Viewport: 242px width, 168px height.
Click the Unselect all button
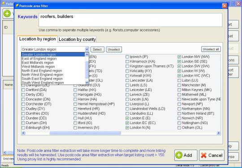coord(211,49)
